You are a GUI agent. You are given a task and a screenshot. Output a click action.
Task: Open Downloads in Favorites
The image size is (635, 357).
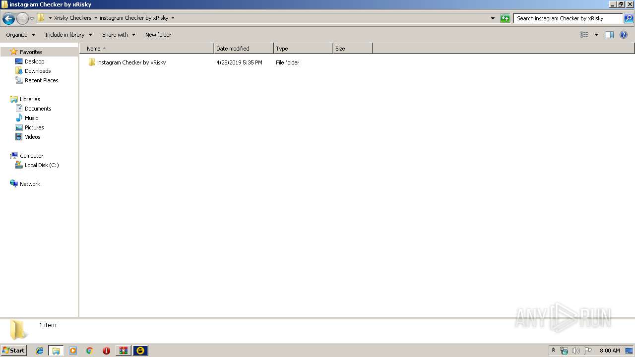[38, 71]
